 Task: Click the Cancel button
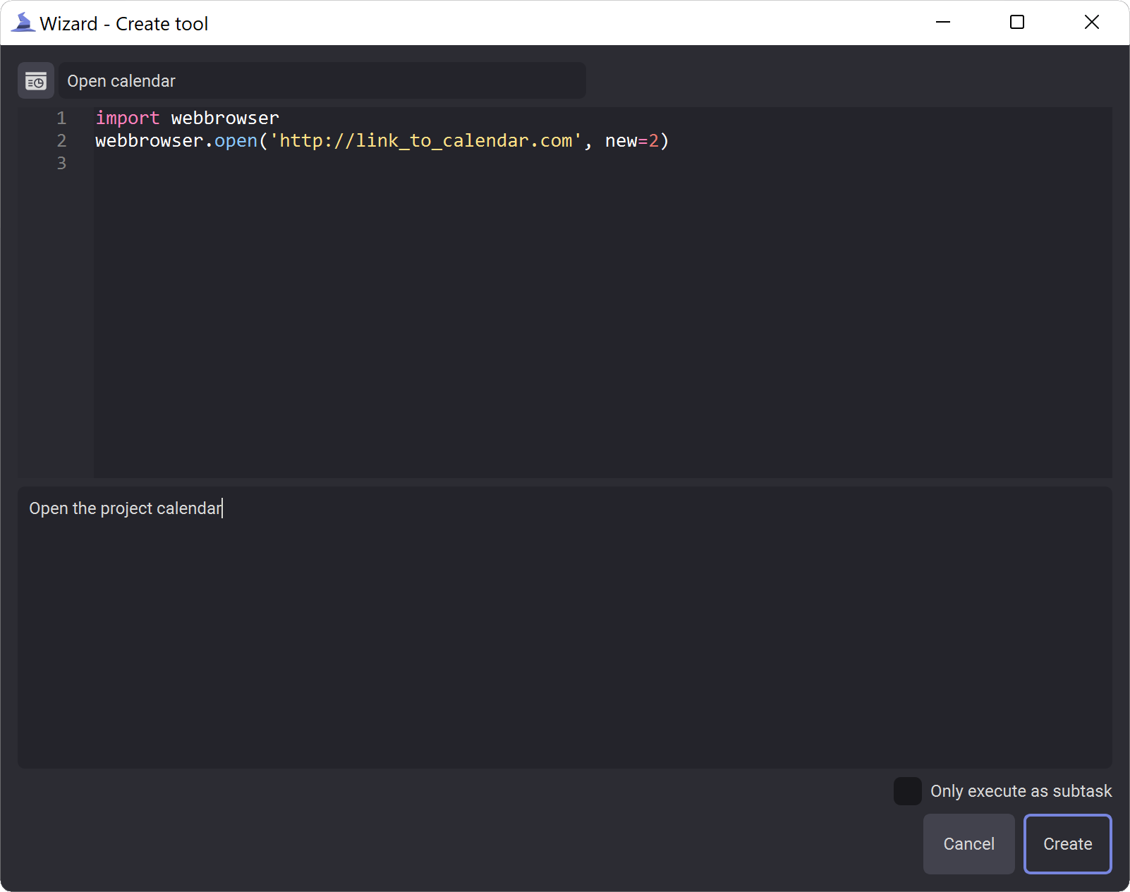point(968,844)
